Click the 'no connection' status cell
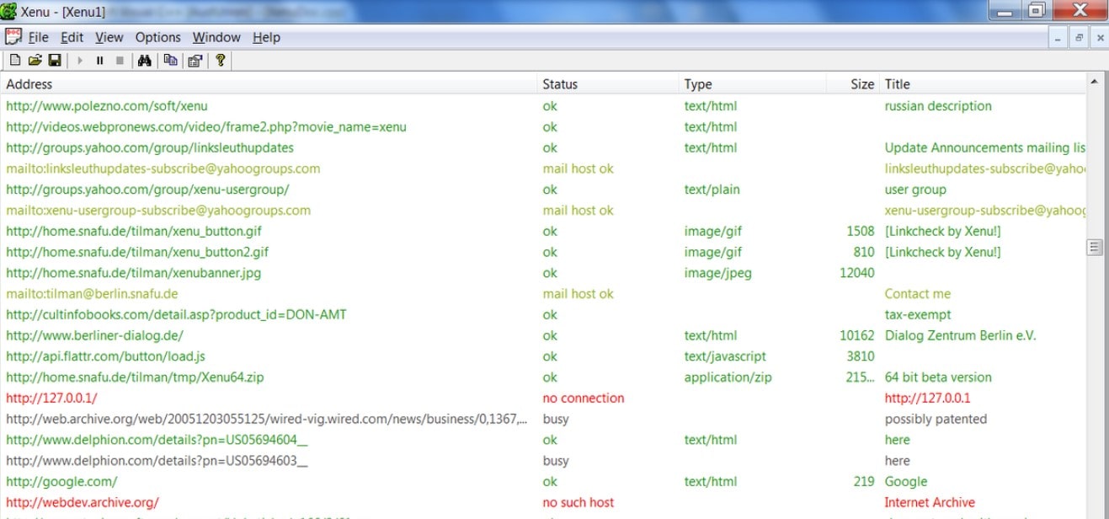1109x519 pixels. tap(584, 398)
